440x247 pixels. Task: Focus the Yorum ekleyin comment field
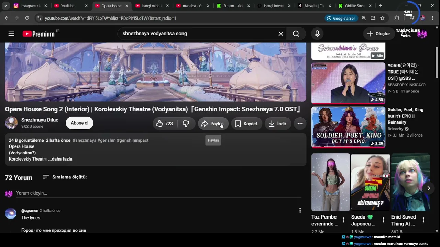158,193
